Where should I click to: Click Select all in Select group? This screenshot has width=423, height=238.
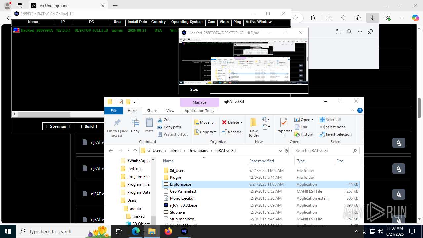coord(330,120)
